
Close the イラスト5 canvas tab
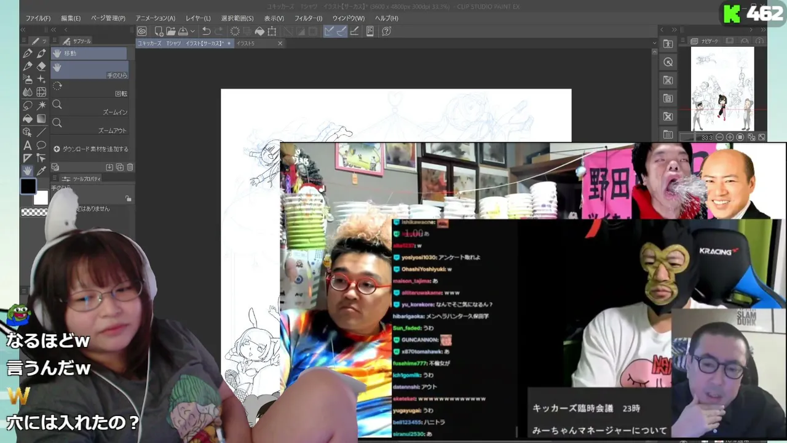pyautogui.click(x=280, y=44)
